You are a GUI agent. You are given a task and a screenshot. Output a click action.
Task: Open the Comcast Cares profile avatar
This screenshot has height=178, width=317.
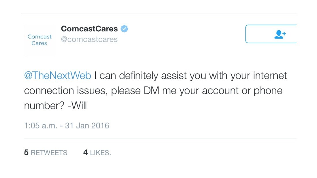point(40,40)
